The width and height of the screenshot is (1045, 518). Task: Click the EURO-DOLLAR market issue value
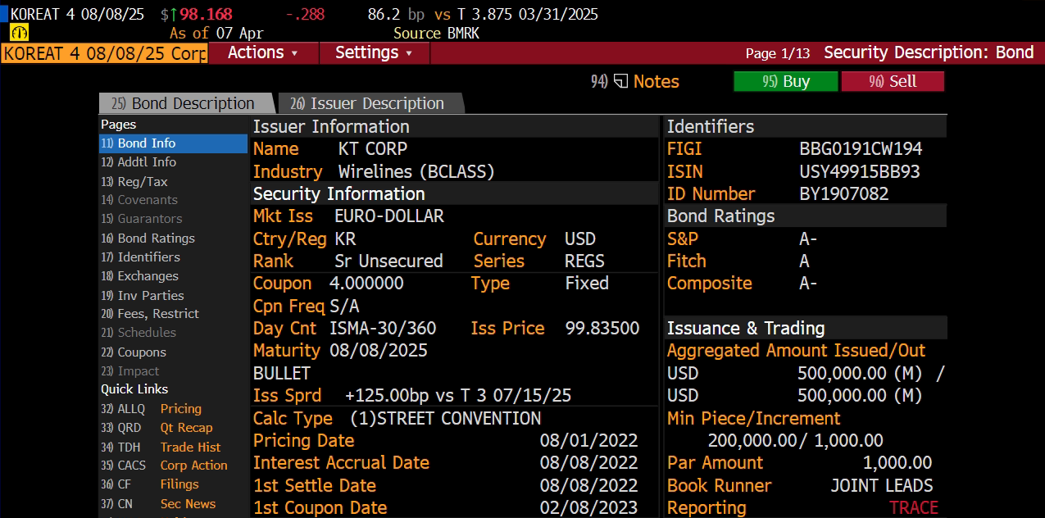tap(389, 216)
